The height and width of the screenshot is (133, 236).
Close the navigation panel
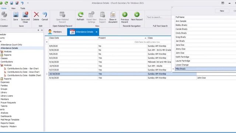pyautogui.click(x=42, y=30)
